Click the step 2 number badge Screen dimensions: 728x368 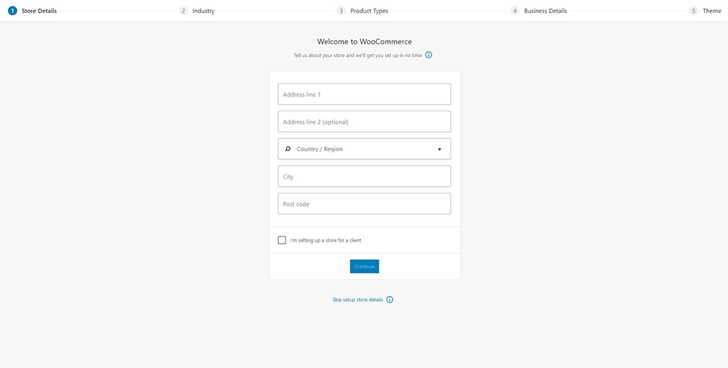183,11
